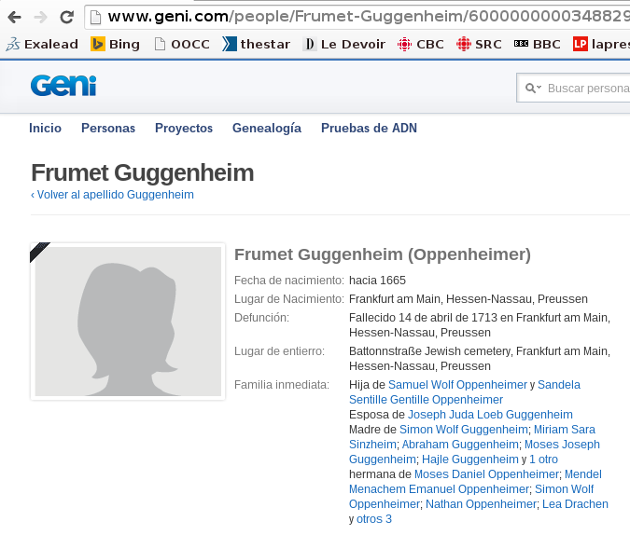Open the Bing bookmark

(115, 44)
